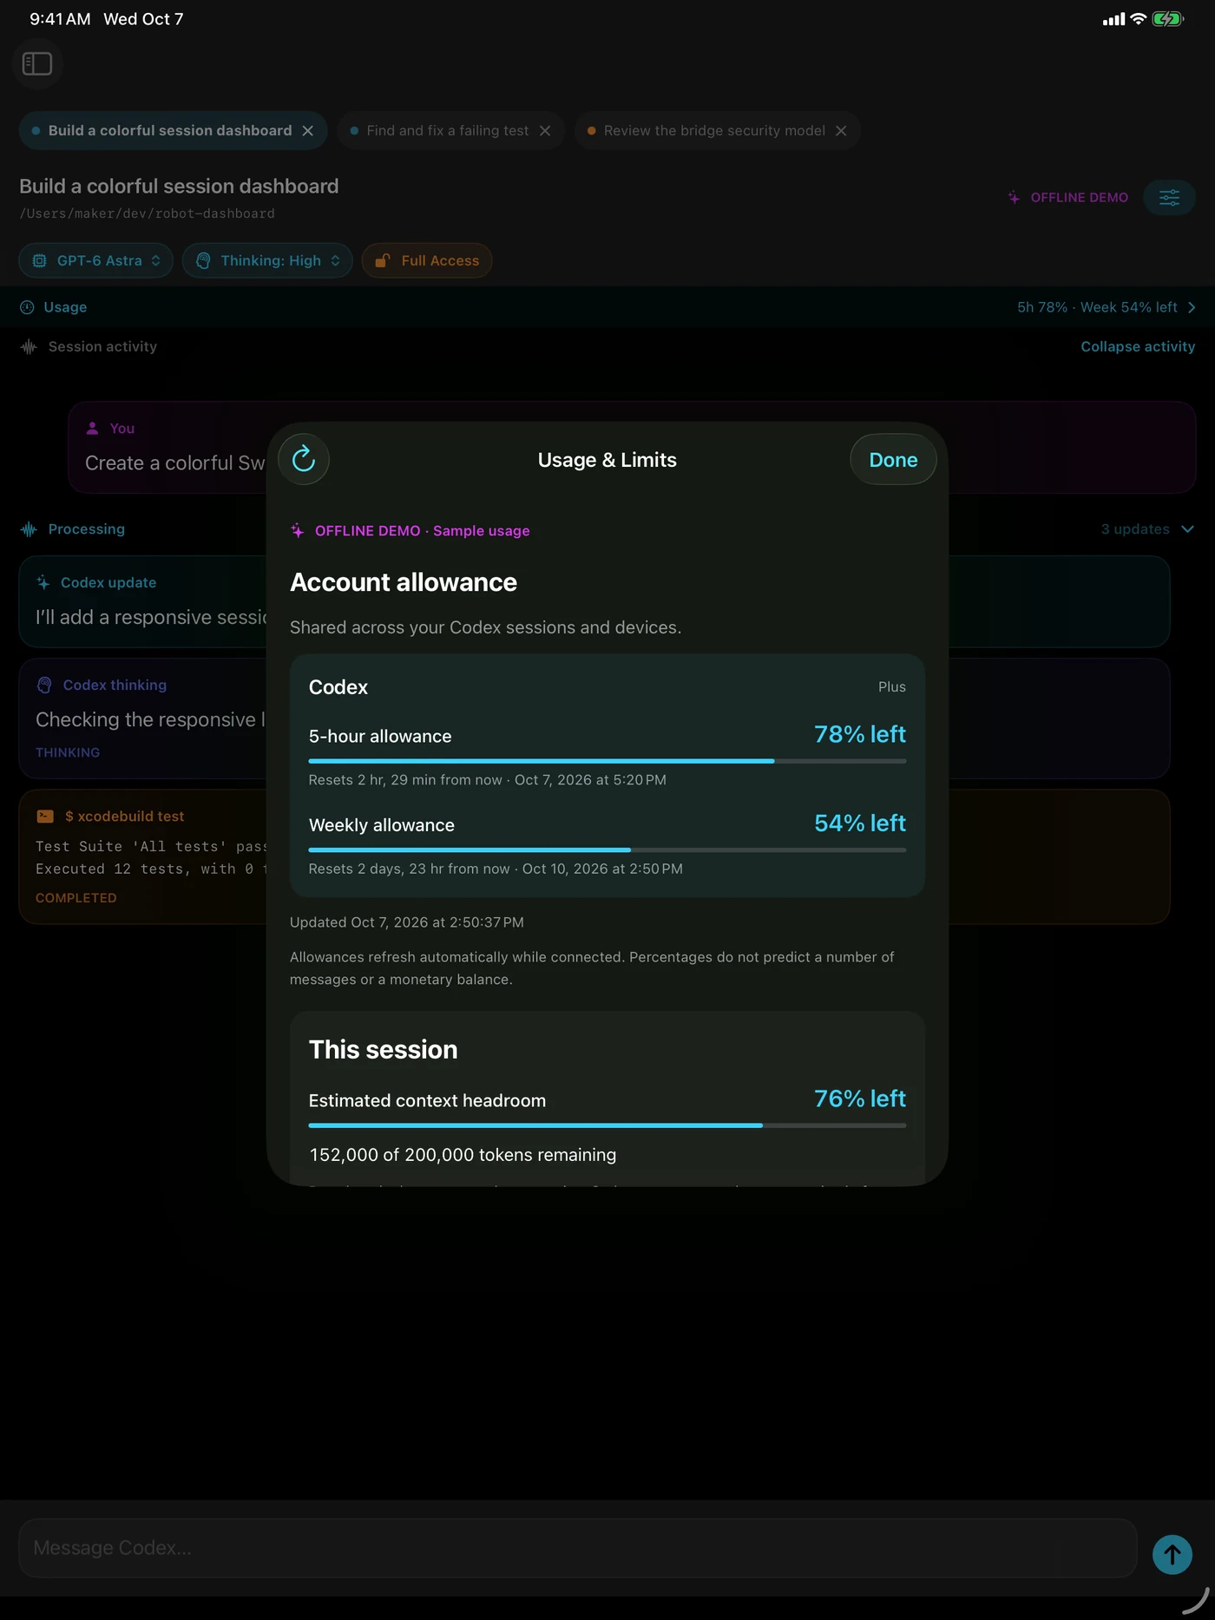Screen dimensions: 1215x1620
Task: Click the Usage clock icon
Action: coord(27,307)
